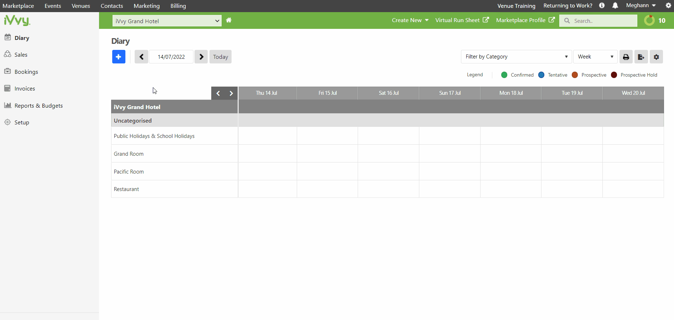674x320 pixels.
Task: Open Diary from the sidebar
Action: pyautogui.click(x=22, y=38)
